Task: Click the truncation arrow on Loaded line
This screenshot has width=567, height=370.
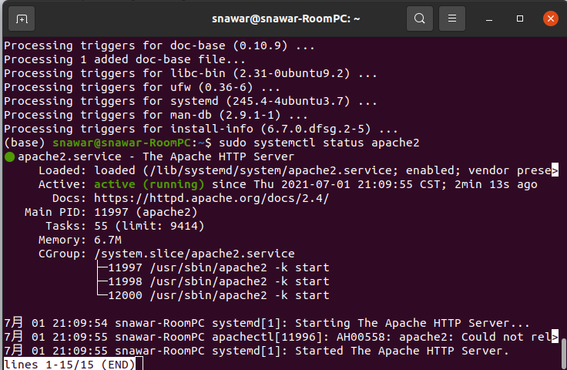Action: (555, 170)
